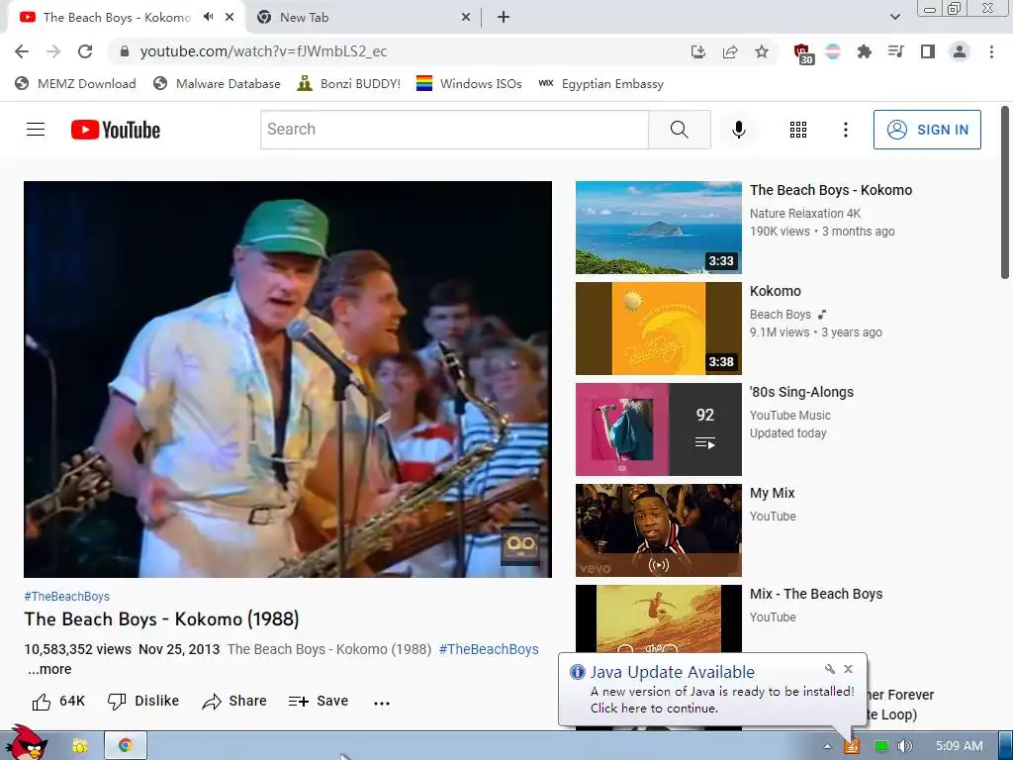Open the My Mix thumbnail
The image size is (1013, 760).
coord(658,530)
